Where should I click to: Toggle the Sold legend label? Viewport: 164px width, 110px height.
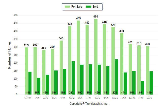[x=95, y=7]
